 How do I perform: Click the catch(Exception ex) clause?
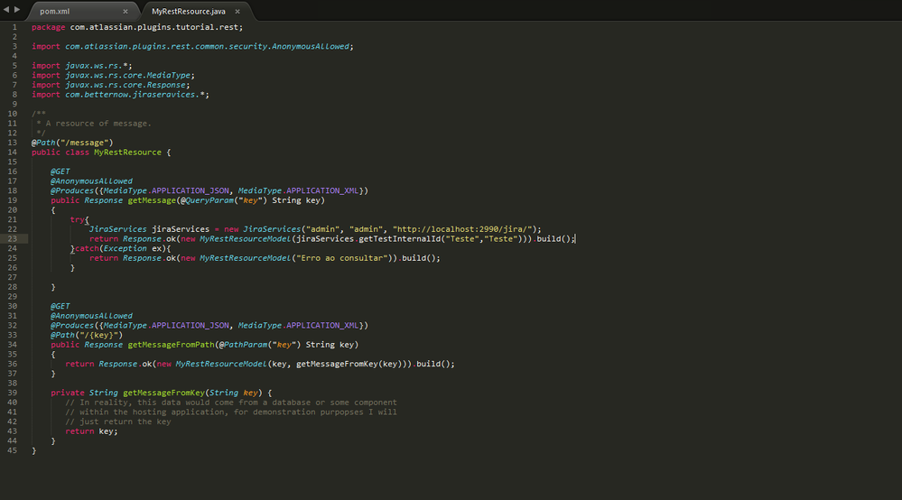point(121,248)
